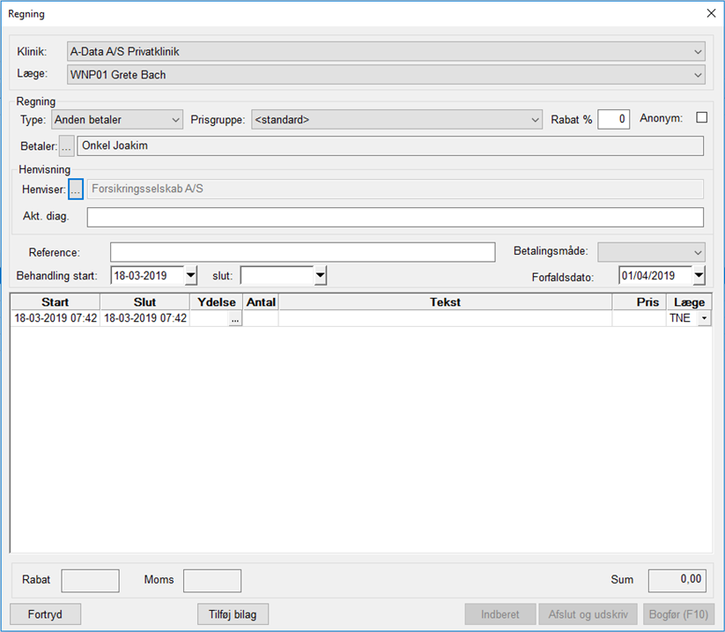Click the empty Antal cell in the first row
The height and width of the screenshot is (632, 725).
pyautogui.click(x=261, y=318)
